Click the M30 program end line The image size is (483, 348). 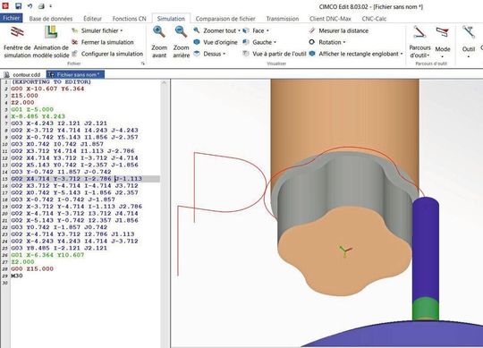click(x=17, y=276)
